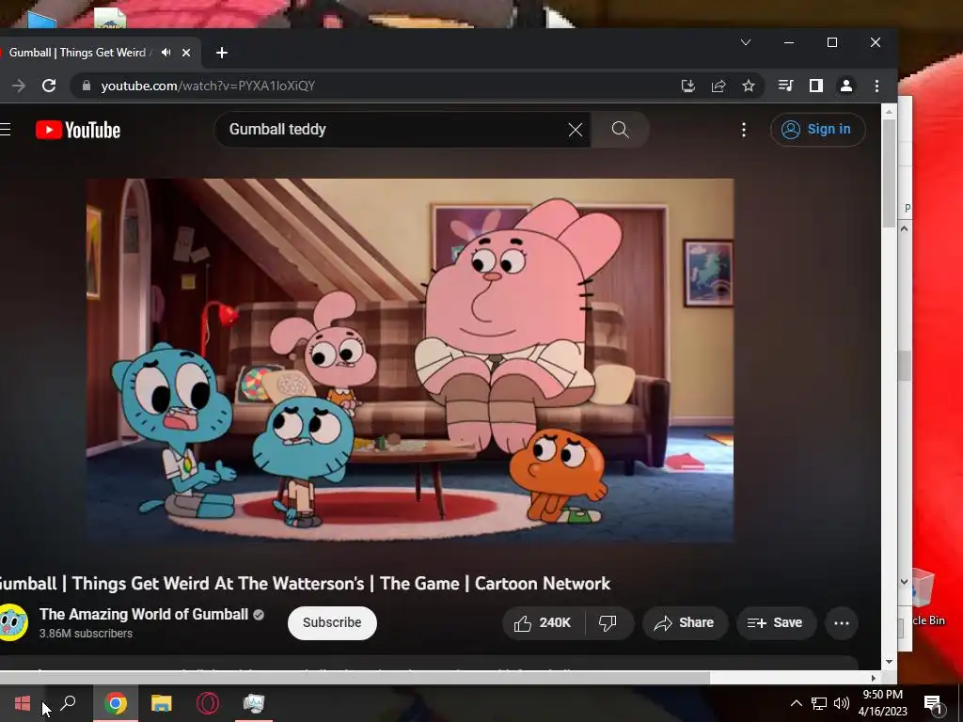Subscribe to the channel
This screenshot has height=722, width=963.
pos(332,622)
